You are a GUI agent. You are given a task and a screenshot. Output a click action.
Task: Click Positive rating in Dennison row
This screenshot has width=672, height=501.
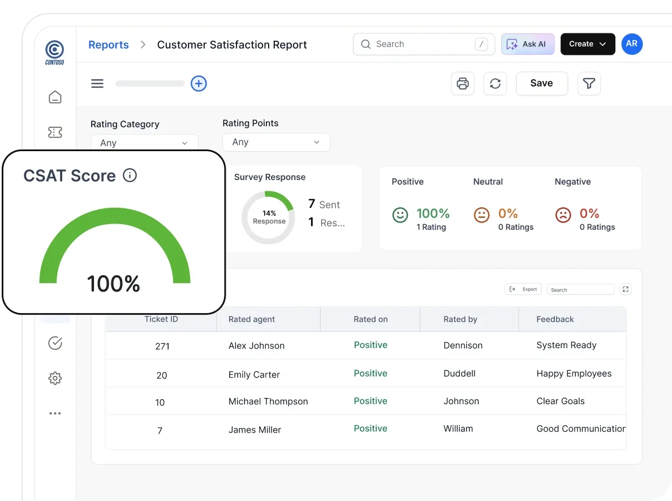[x=371, y=345]
